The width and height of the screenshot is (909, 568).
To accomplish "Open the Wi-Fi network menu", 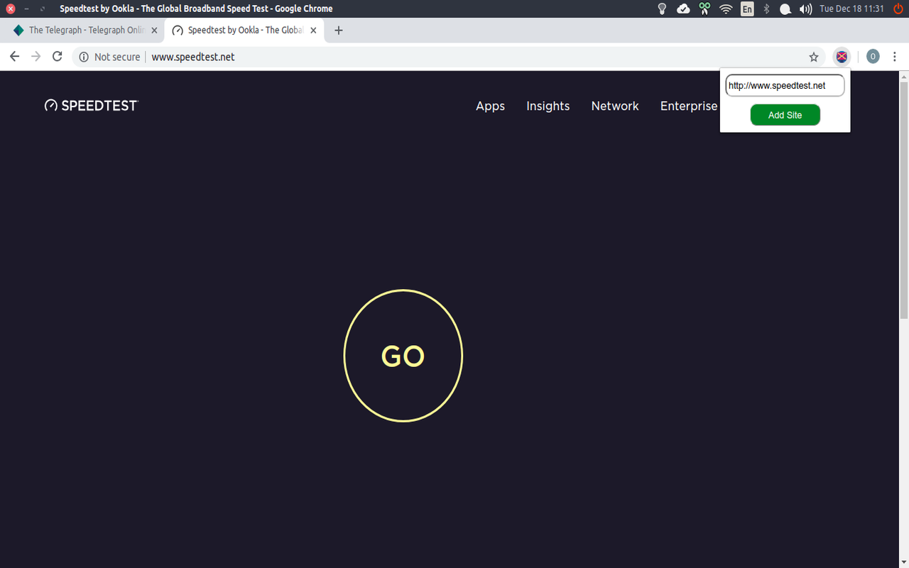I will (x=726, y=9).
